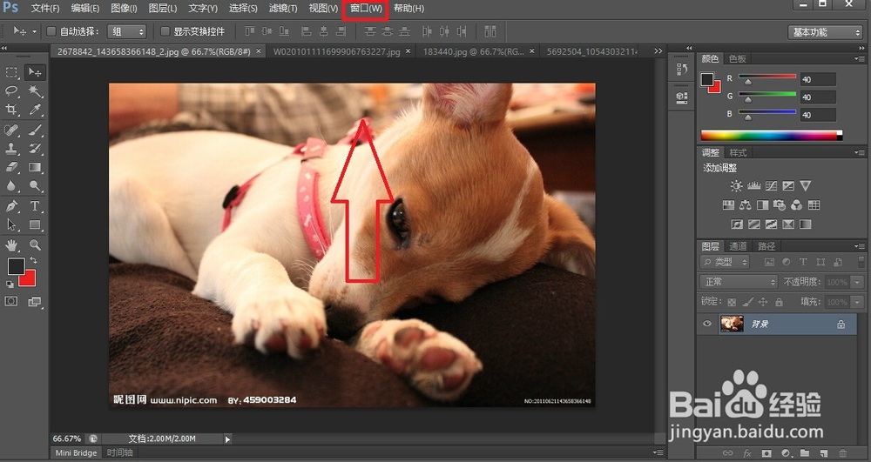Show more document tabs chevron

tap(658, 51)
